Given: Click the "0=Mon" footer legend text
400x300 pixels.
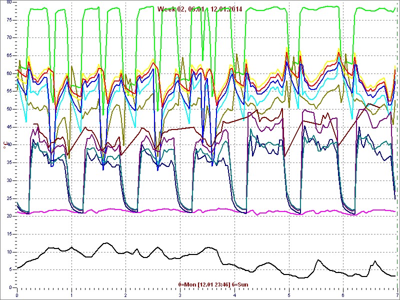Looking at the screenshot, I should [187, 284].
